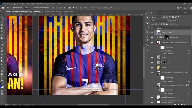Select the Crop tool
This screenshot has height=108, width=192.
[x=2, y=25]
